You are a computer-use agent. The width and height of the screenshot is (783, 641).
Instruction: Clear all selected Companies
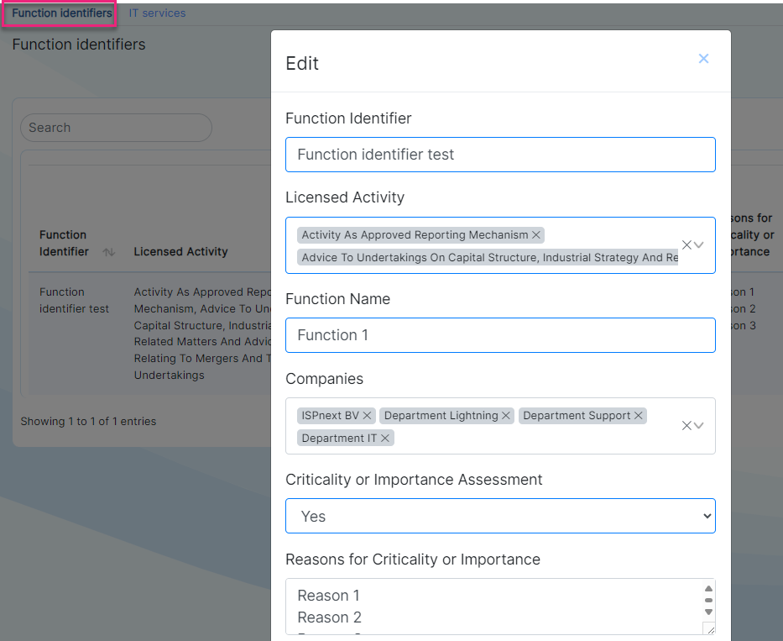pos(686,425)
